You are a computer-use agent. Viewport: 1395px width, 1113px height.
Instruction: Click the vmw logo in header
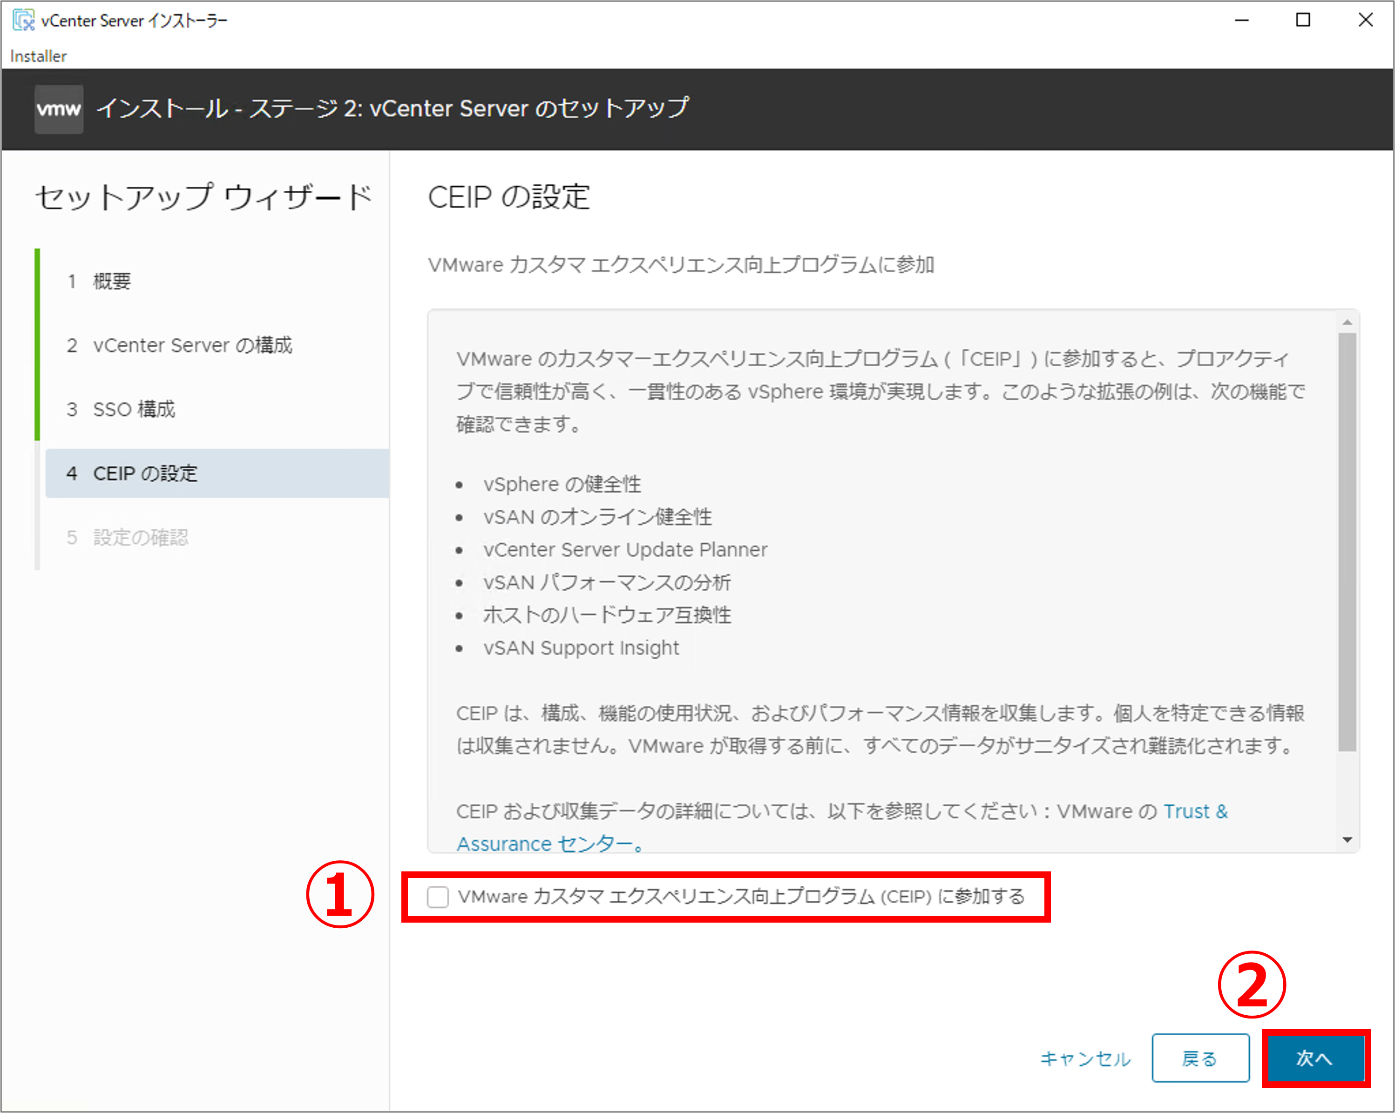(x=59, y=109)
